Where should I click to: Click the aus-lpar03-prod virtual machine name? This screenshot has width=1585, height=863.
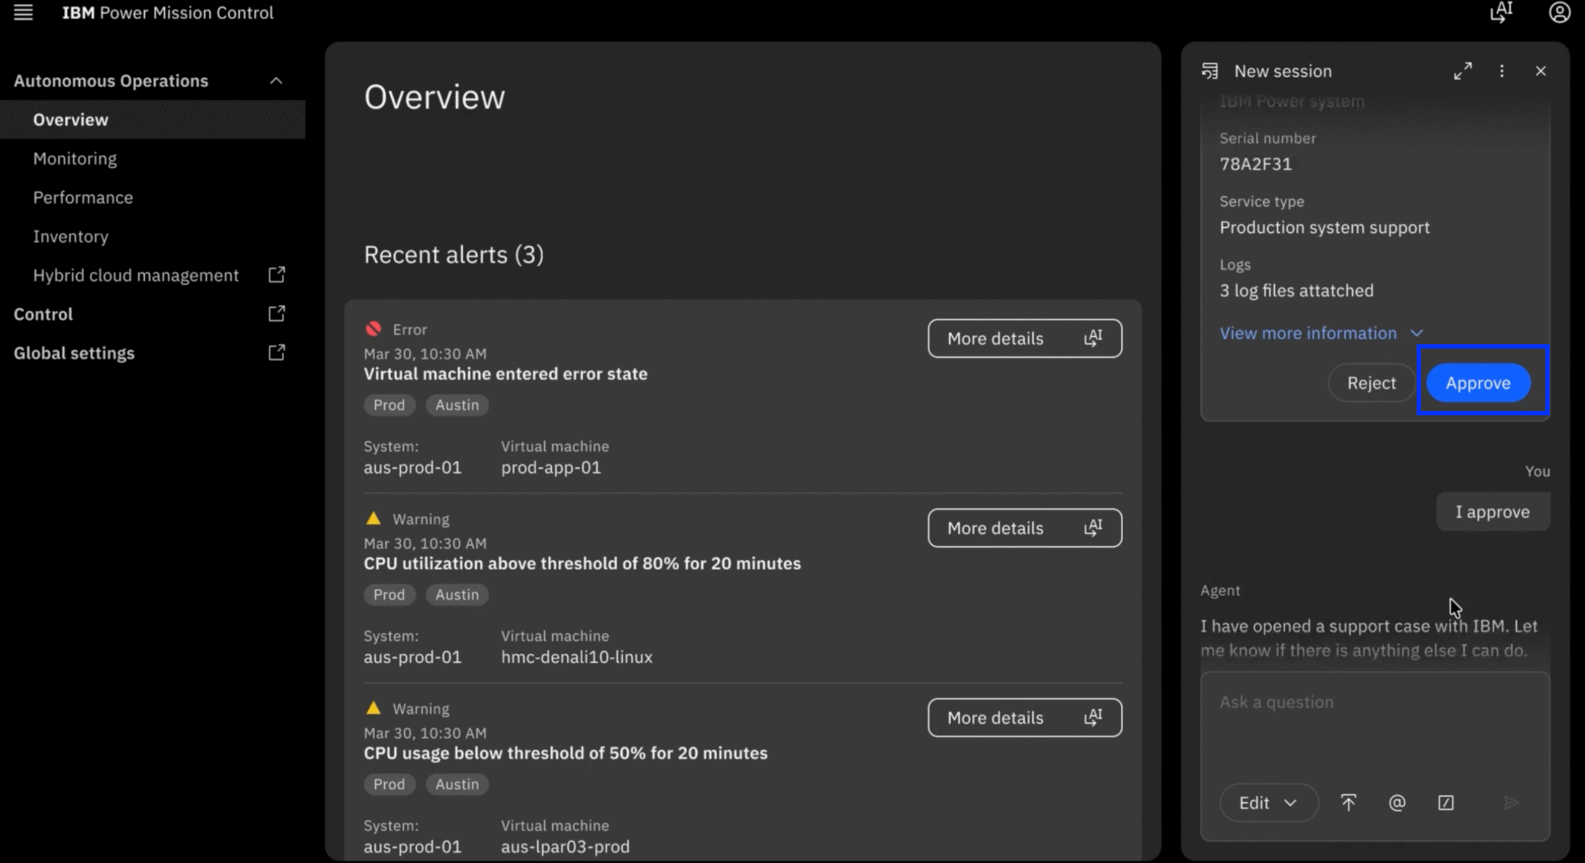(565, 846)
